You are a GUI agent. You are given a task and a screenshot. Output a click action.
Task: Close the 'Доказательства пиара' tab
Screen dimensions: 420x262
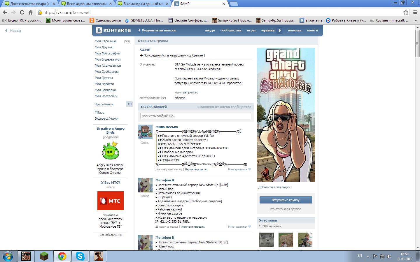click(x=54, y=4)
